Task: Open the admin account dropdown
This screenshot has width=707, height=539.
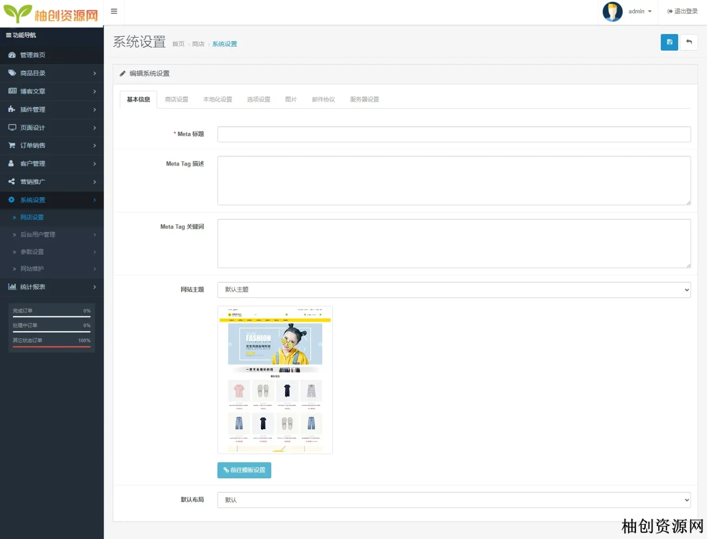Action: coord(640,11)
